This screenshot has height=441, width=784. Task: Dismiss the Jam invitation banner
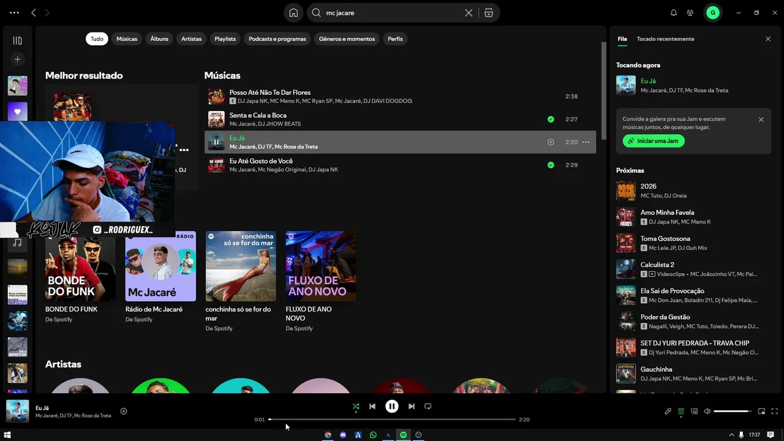point(761,120)
